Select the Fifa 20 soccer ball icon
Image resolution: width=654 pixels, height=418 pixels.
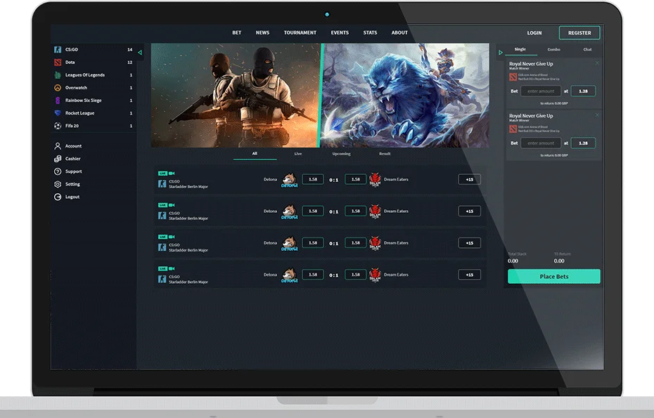[58, 126]
